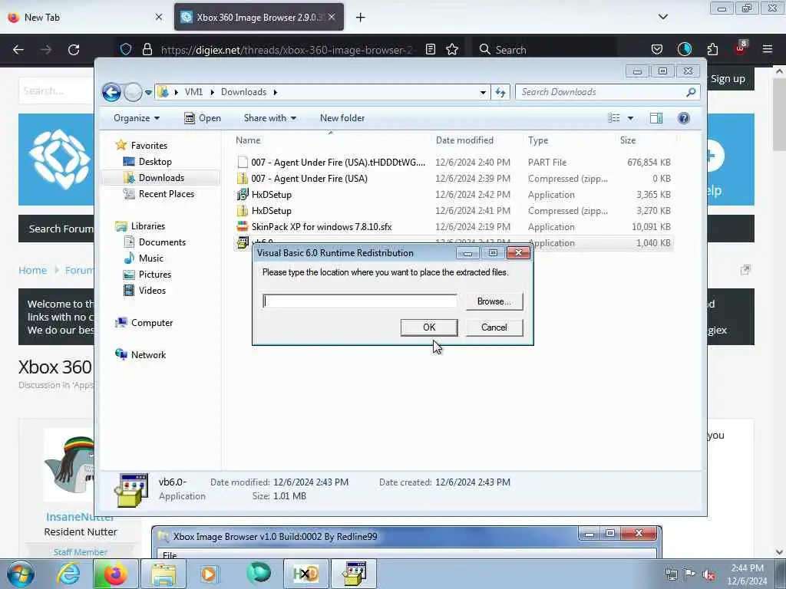Toggle Firefox reader view icon
Screen dimensions: 786x589
[x=430, y=50]
